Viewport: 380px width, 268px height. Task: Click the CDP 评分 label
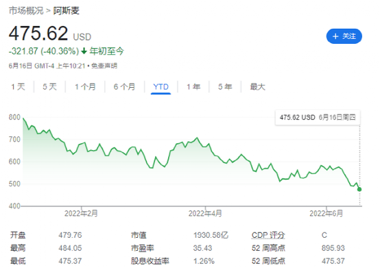point(268,235)
